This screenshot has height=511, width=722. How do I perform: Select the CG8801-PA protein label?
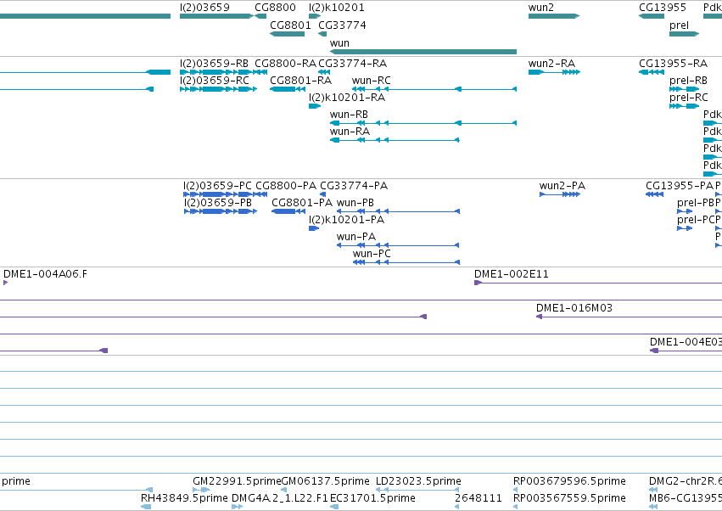pyautogui.click(x=302, y=203)
